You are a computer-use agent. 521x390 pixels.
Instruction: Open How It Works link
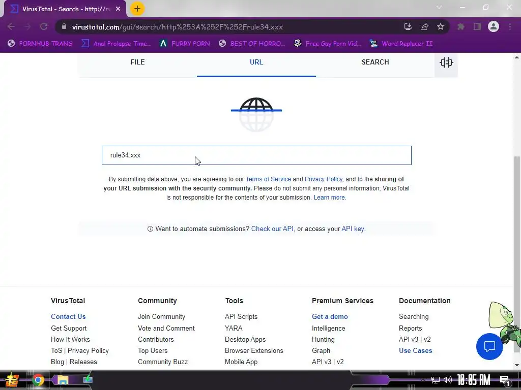click(70, 340)
